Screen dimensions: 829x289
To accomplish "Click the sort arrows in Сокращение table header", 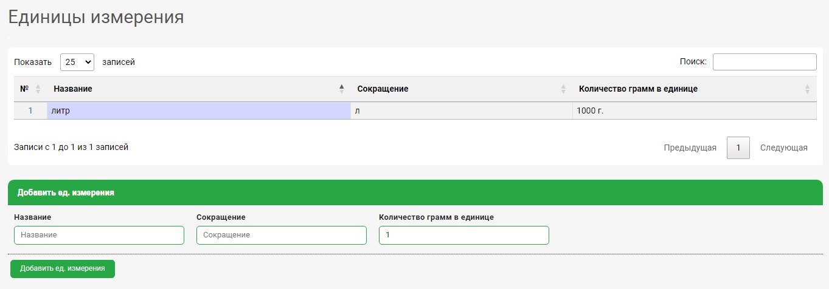I will point(563,89).
